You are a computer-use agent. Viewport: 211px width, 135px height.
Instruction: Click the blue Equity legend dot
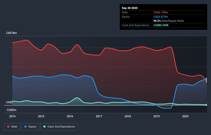tap(25, 127)
